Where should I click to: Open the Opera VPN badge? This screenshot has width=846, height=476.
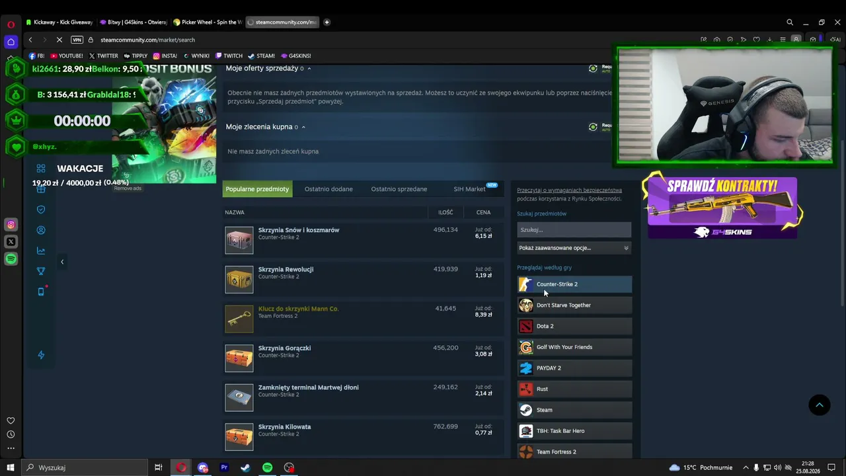[x=77, y=40]
